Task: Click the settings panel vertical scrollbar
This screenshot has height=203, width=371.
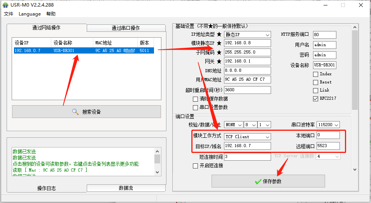Action: [354, 70]
